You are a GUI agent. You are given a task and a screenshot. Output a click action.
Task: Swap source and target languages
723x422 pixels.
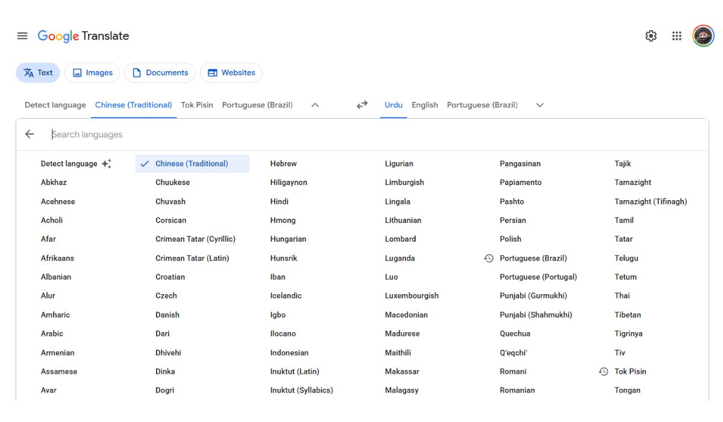[x=362, y=105]
